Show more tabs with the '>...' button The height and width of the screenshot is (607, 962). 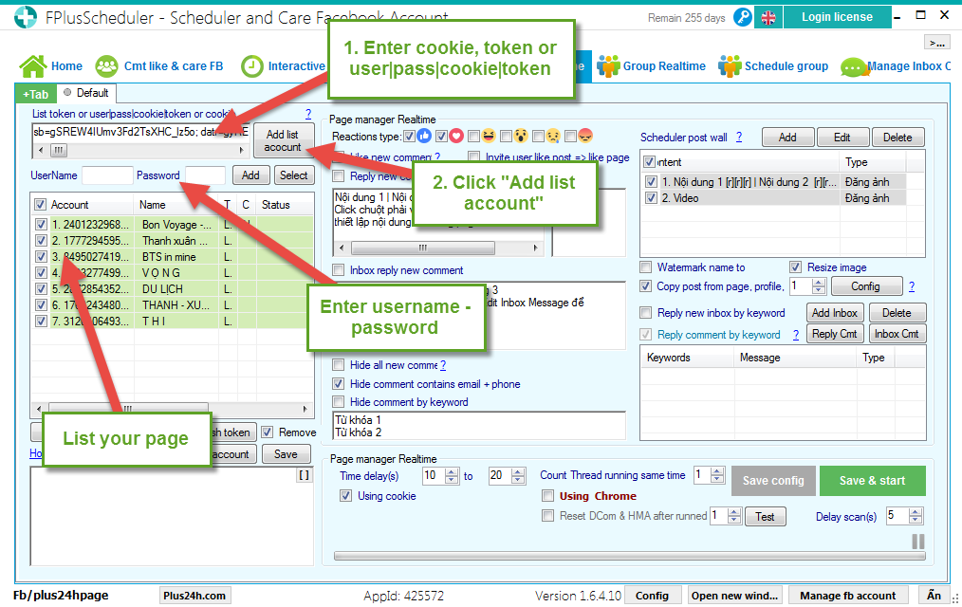click(x=936, y=43)
